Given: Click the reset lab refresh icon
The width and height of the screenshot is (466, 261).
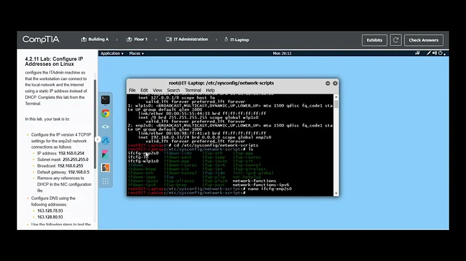Looking at the screenshot, I should click(x=395, y=40).
